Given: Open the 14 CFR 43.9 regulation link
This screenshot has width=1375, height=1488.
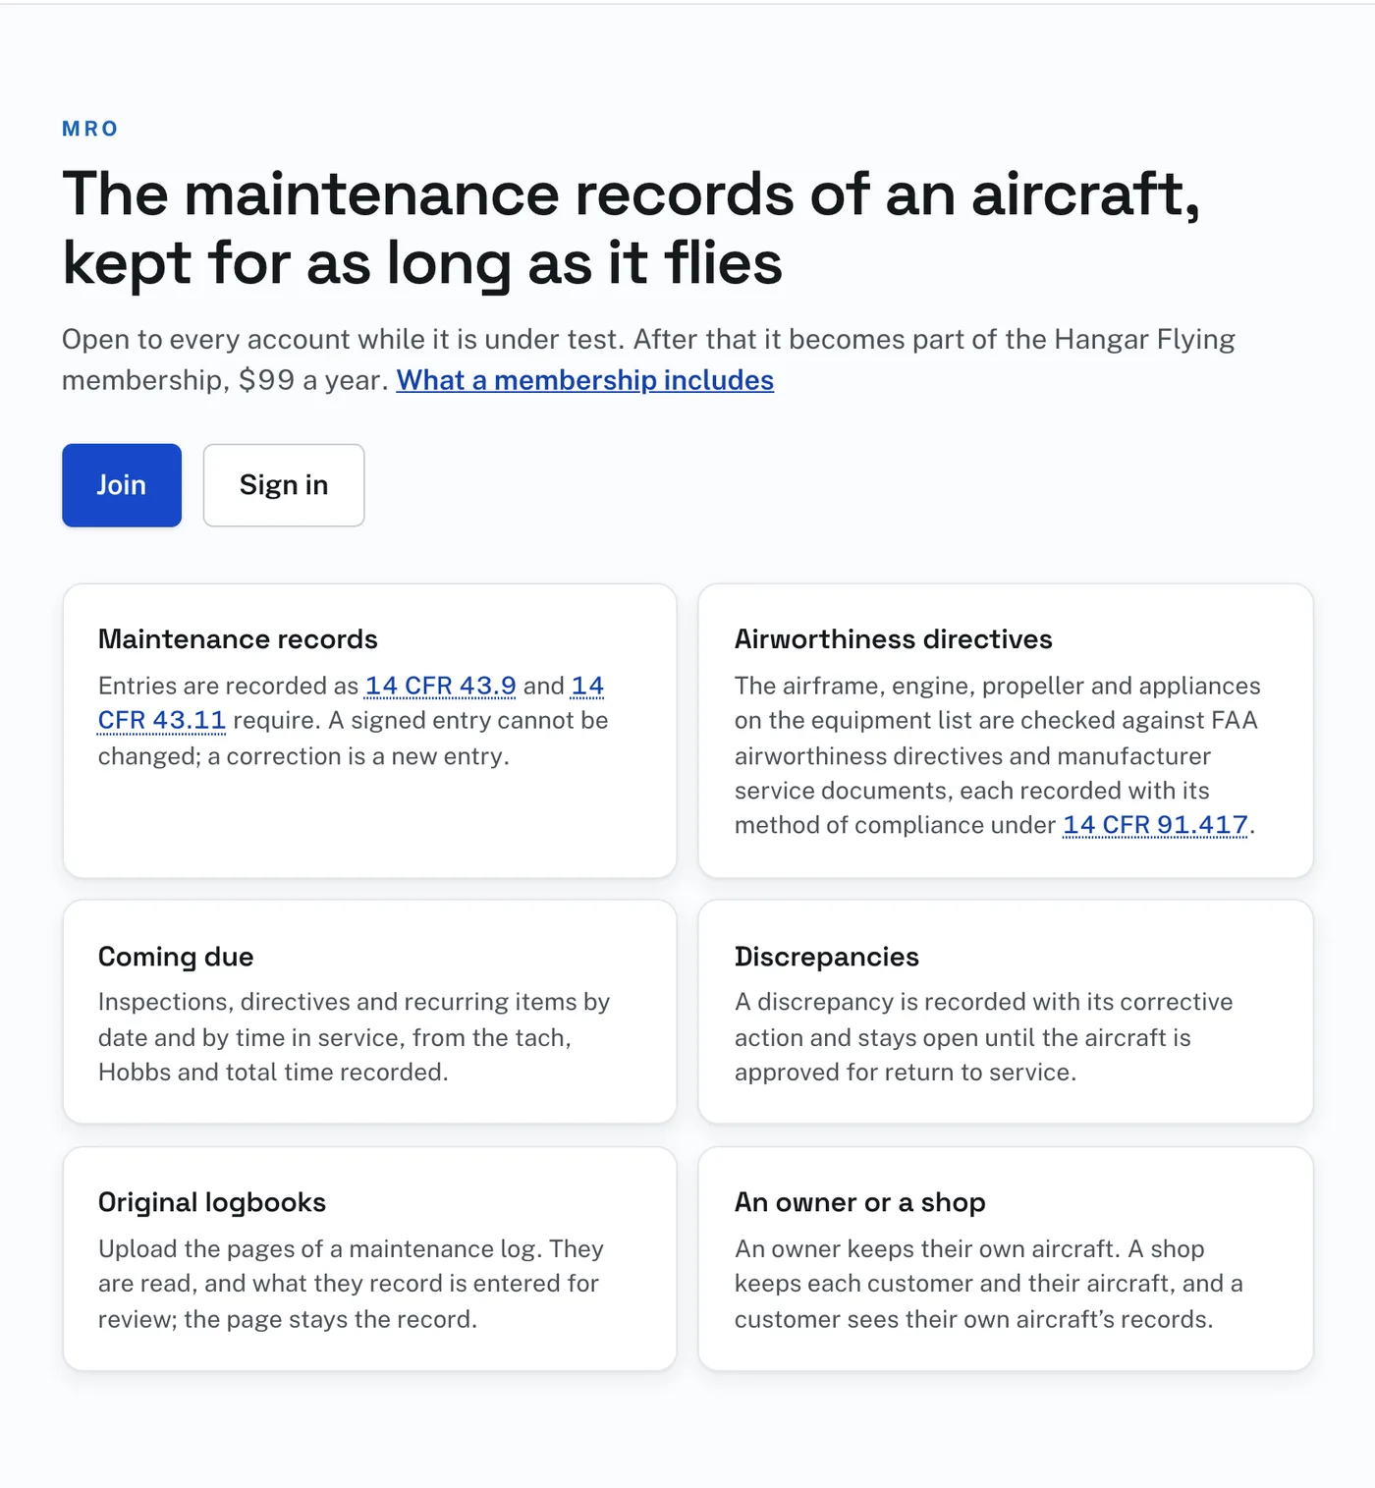Looking at the screenshot, I should [441, 686].
